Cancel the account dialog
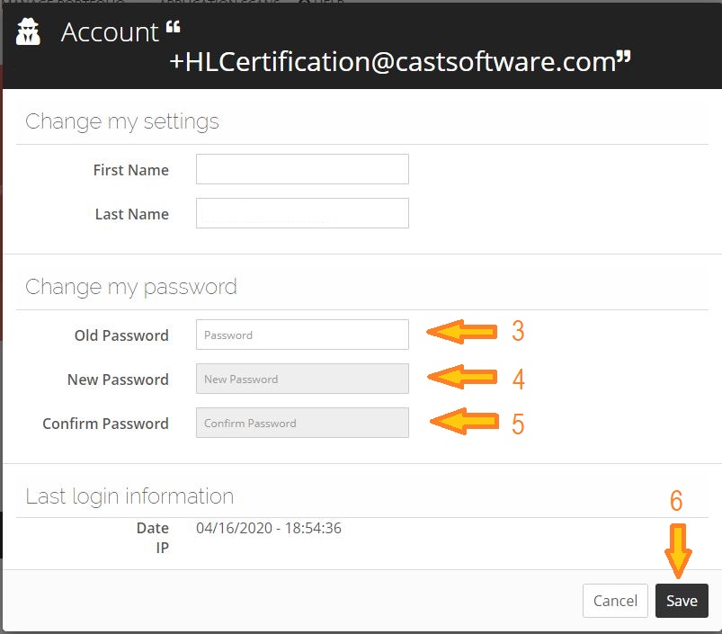Viewport: 722px width, 634px height. [x=615, y=601]
